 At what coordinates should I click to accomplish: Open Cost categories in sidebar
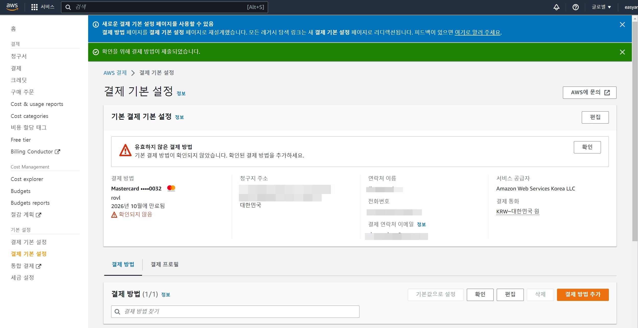29,116
